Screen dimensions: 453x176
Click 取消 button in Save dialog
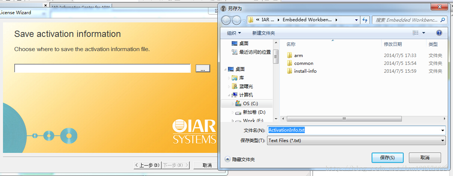tap(425, 158)
